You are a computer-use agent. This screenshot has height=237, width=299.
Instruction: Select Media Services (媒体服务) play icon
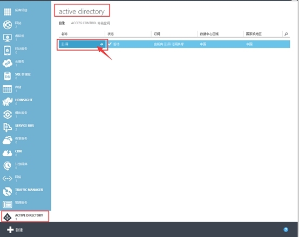(8, 115)
